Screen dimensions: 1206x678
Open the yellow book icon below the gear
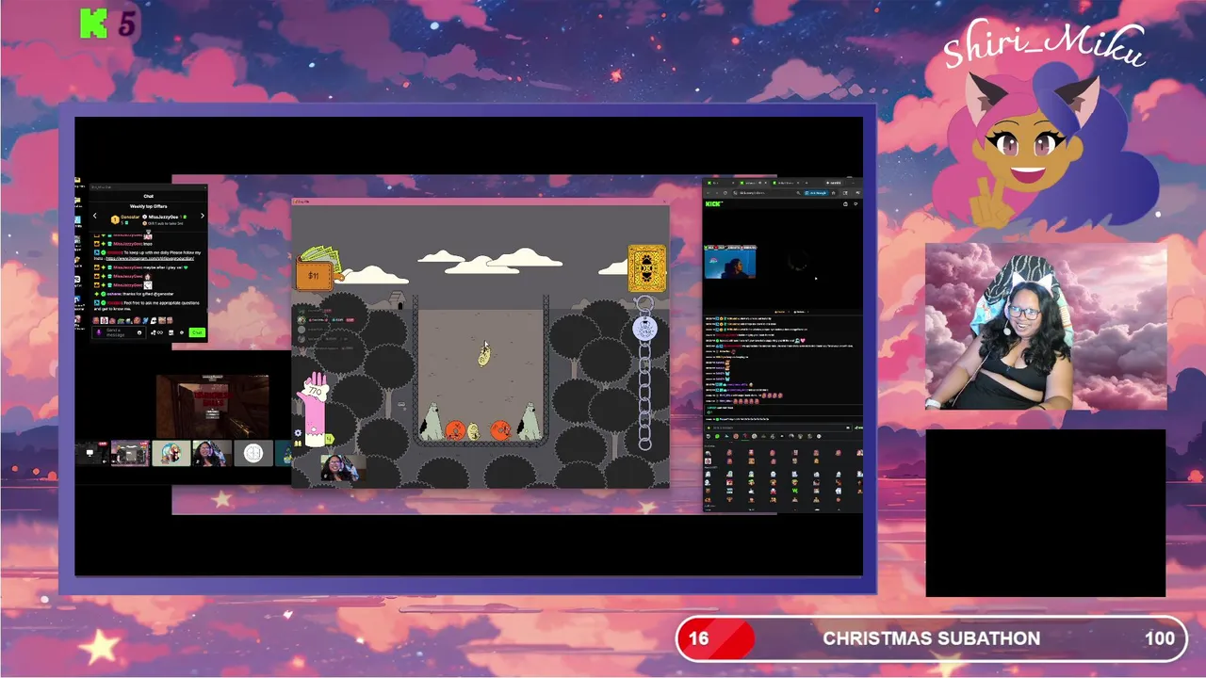pos(298,444)
